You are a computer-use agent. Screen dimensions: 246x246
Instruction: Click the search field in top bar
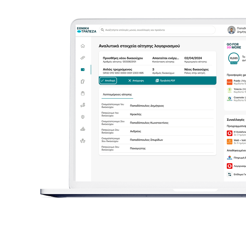pos(157,30)
